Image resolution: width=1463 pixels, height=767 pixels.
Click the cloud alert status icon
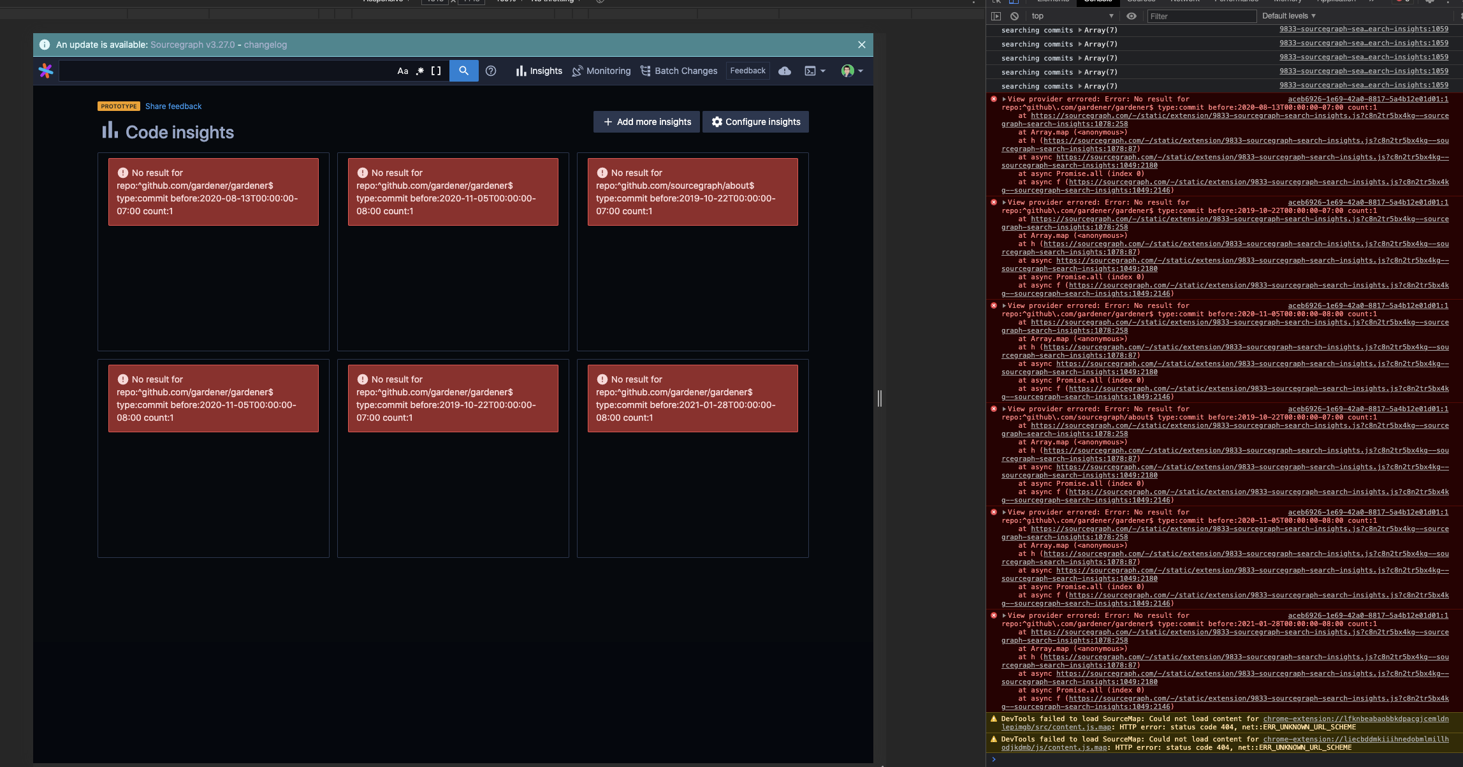(x=785, y=71)
